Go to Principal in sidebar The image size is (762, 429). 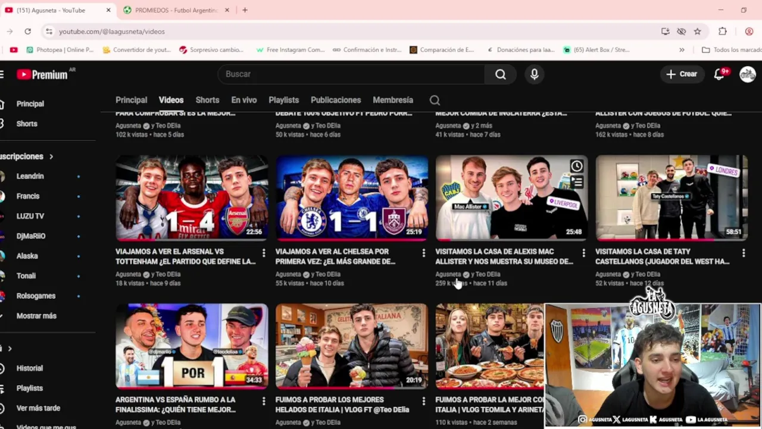30,104
